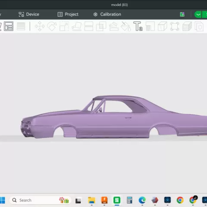The height and width of the screenshot is (207, 207).
Task: Switch to the Device tab
Action: 29,14
